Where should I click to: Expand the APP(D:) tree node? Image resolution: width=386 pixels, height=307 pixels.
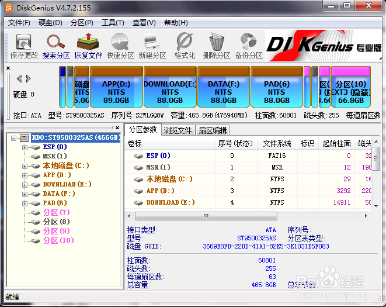pyautogui.click(x=25, y=175)
